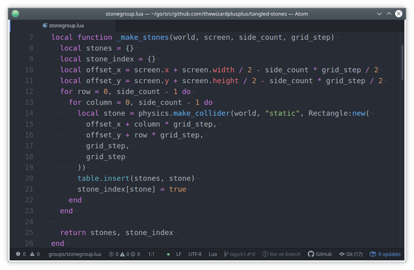The image size is (414, 270).
Task: Click the Not on branch status
Action: pos(281,254)
